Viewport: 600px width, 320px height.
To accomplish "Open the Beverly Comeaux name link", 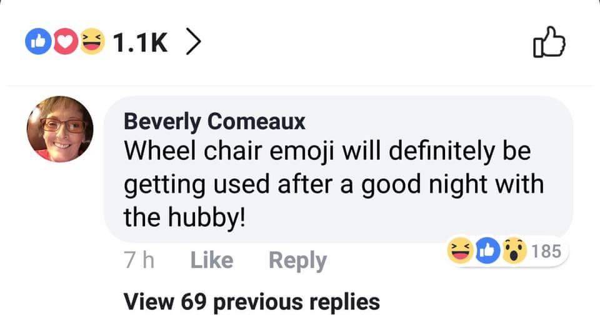I will 214,121.
